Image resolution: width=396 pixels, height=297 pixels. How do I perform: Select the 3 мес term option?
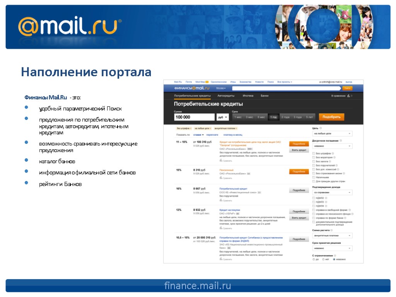pyautogui.click(x=249, y=117)
